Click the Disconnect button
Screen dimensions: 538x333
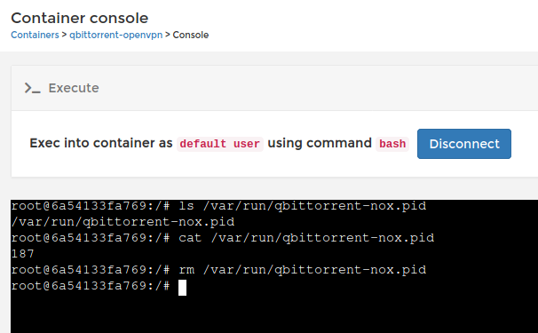(x=464, y=144)
